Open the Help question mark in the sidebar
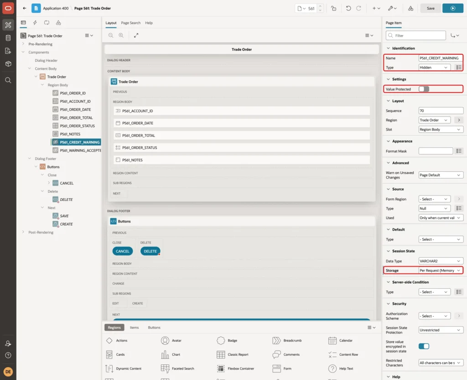Viewport: 467px width, 380px height. click(x=8, y=355)
